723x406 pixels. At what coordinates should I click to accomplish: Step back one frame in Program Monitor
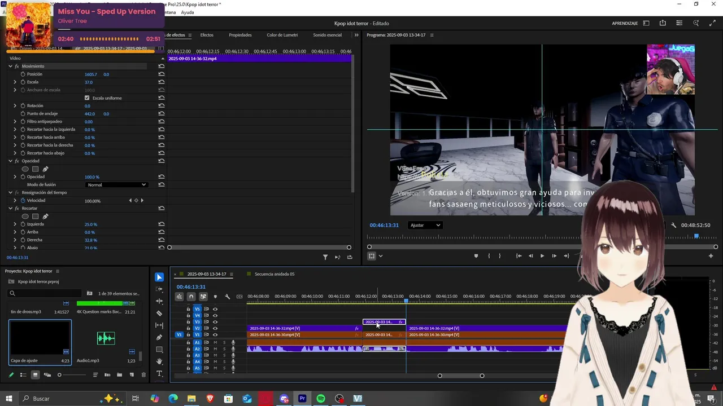[530, 256]
